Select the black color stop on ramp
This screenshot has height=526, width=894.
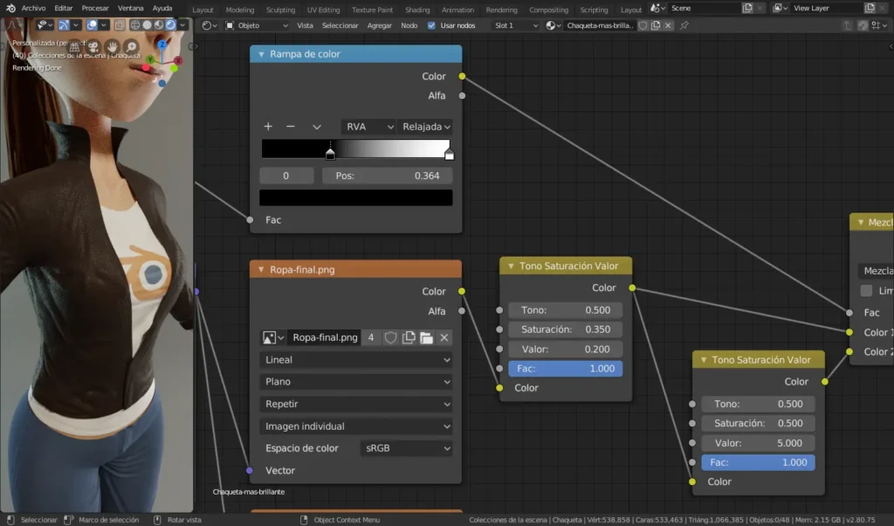click(330, 154)
